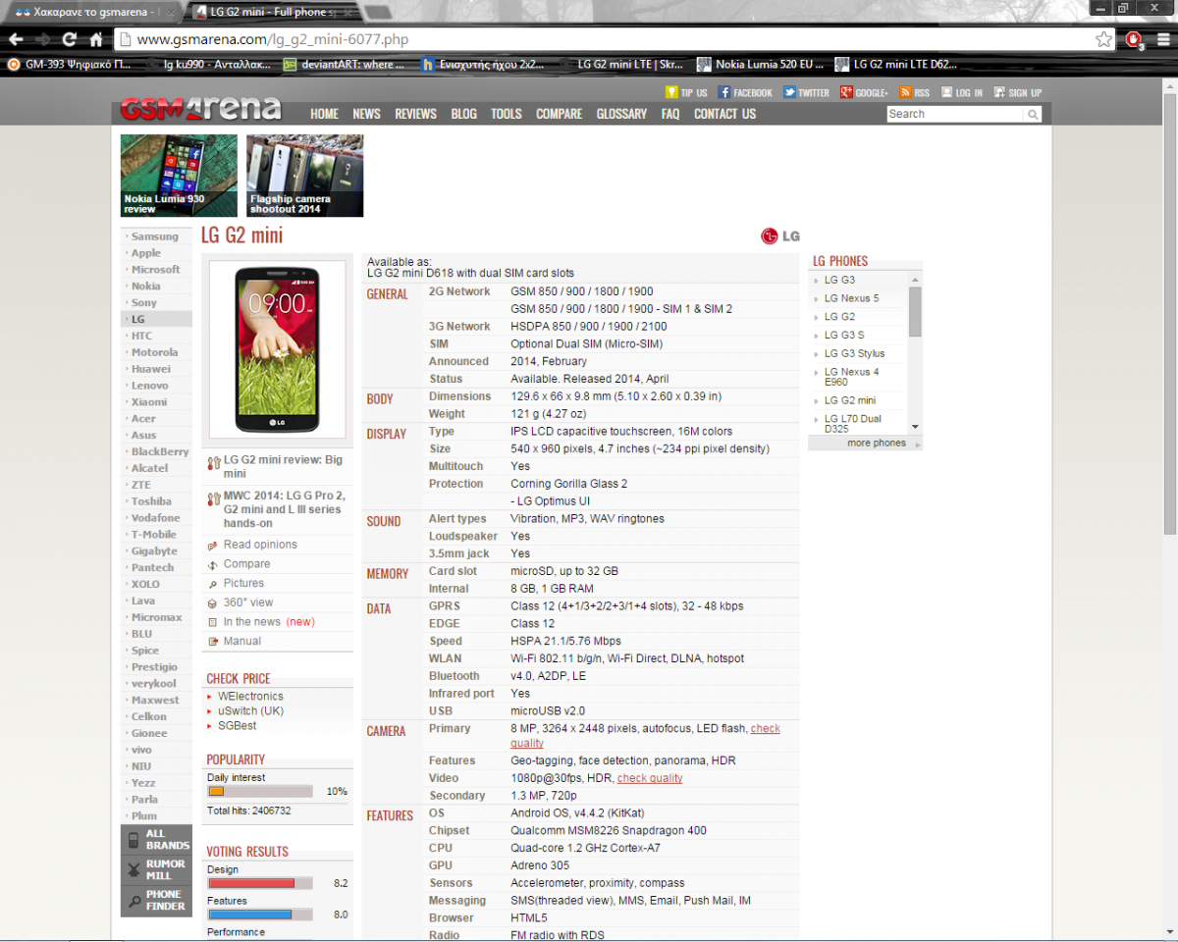Open the GSMArena Twitter icon

pos(788,92)
